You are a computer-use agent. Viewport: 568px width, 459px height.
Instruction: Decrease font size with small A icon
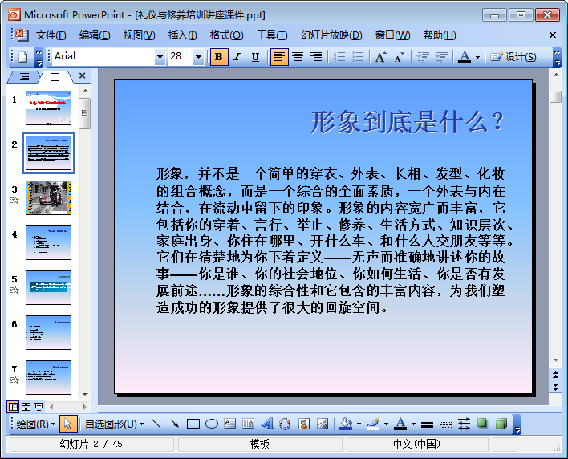[x=400, y=57]
